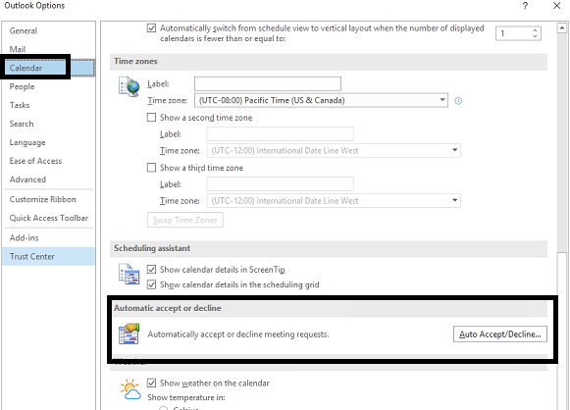The height and width of the screenshot is (410, 570).
Task: Enable Show a second time zone
Action: click(151, 118)
